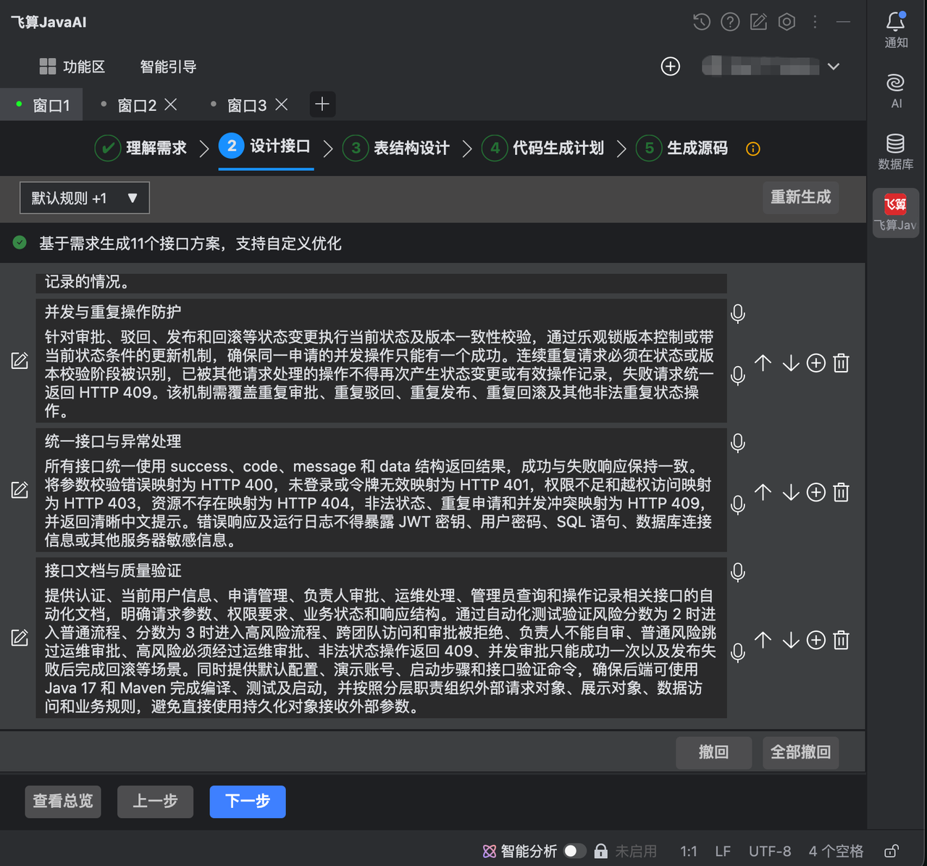Viewport: 927px width, 866px height.
Task: Go to step 2 设计接口
Action: pos(265,146)
